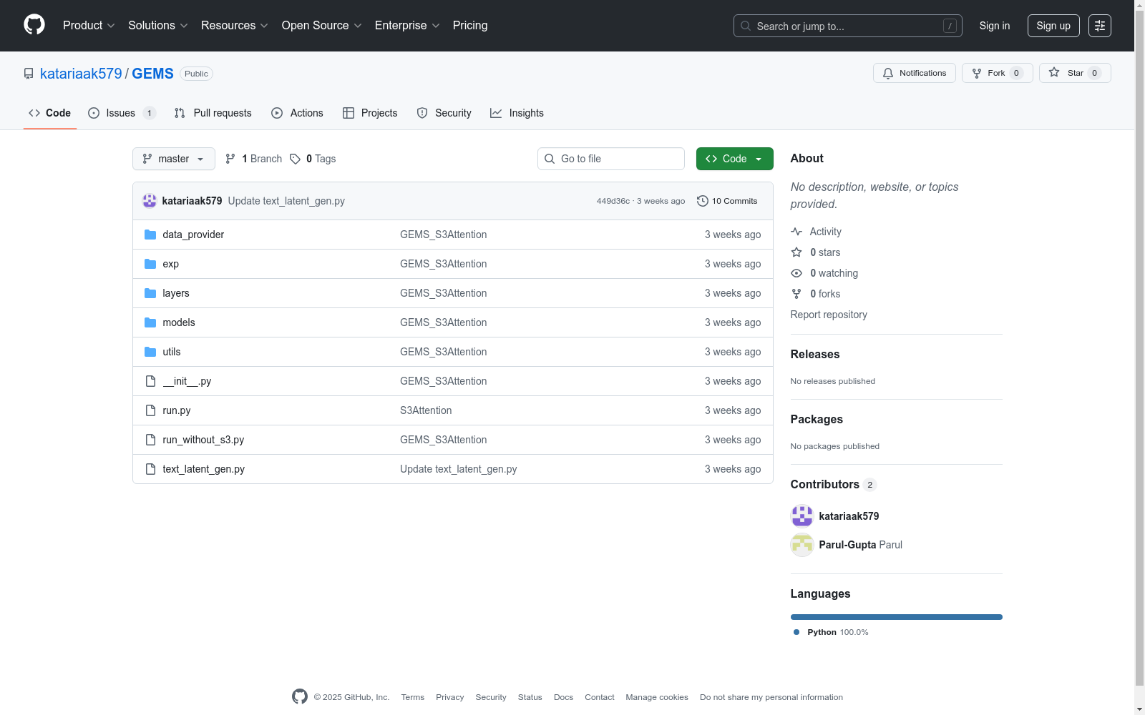
Task: Click the utils folder icon
Action: tap(150, 352)
